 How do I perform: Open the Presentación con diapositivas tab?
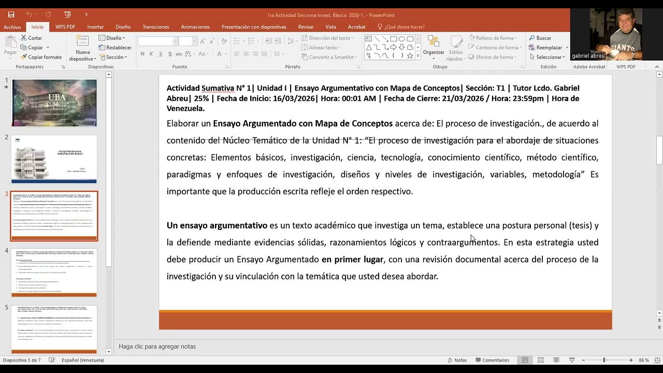pos(254,27)
